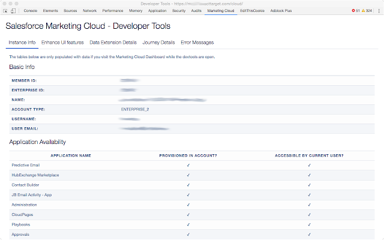384x240 pixels.
Task: Click the Contact Builder application name
Action: pyautogui.click(x=25, y=184)
